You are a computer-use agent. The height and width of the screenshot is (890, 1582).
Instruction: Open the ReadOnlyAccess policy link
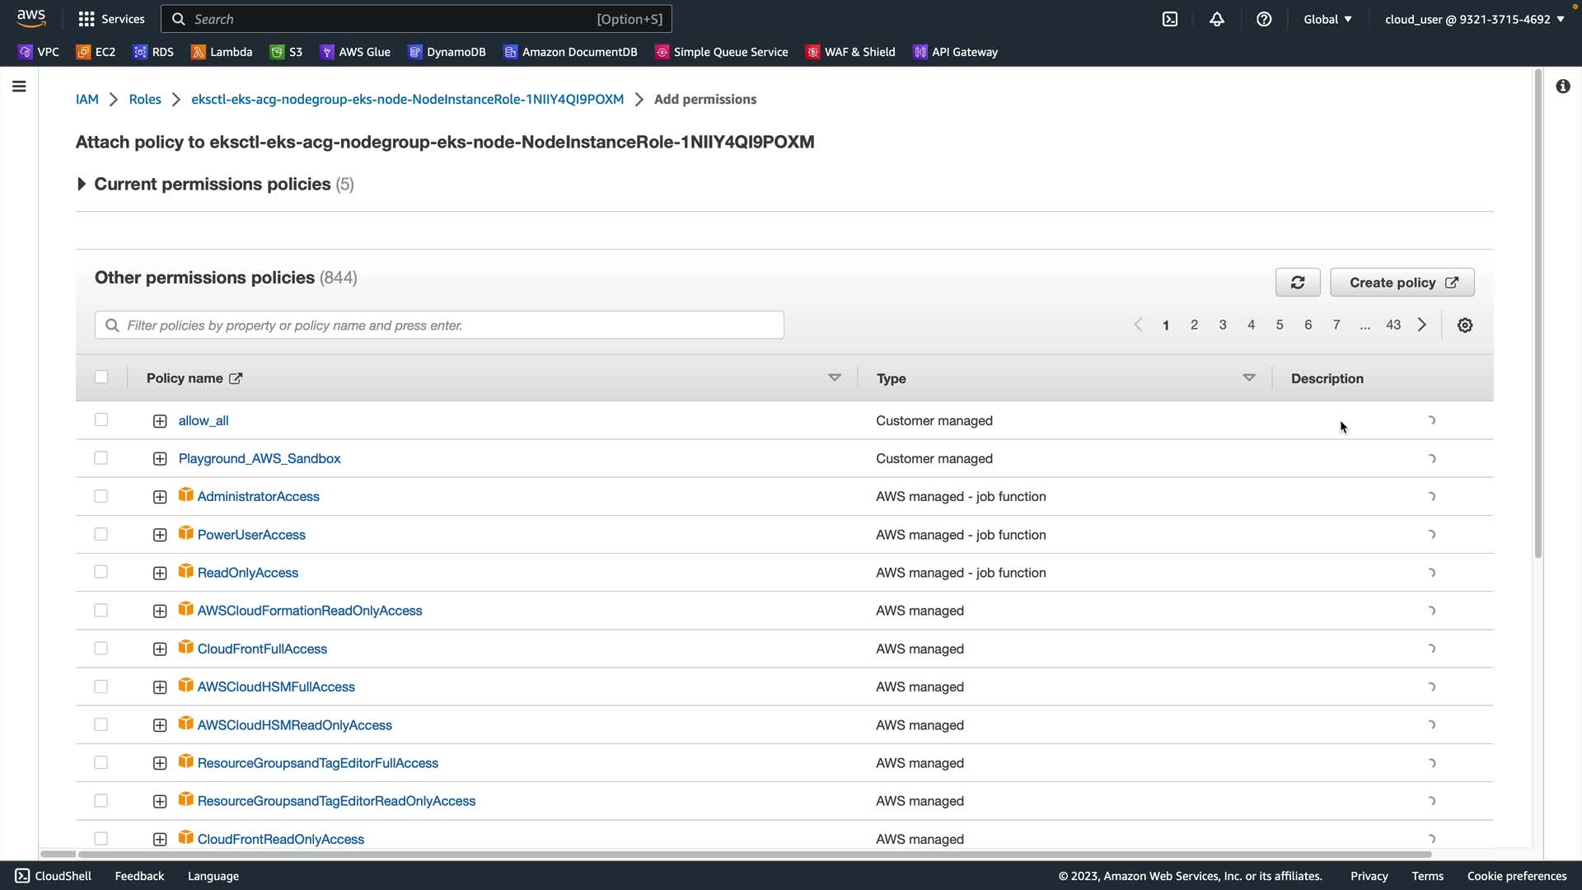click(247, 573)
